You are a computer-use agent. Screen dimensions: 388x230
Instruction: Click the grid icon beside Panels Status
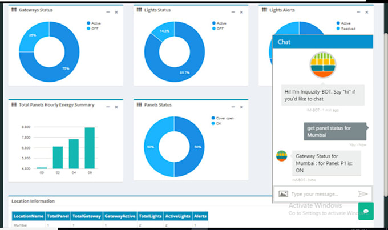pos(139,104)
